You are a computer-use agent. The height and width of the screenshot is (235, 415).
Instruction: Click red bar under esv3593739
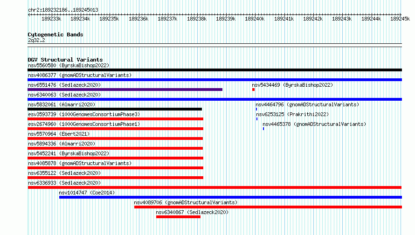pos(115,119)
